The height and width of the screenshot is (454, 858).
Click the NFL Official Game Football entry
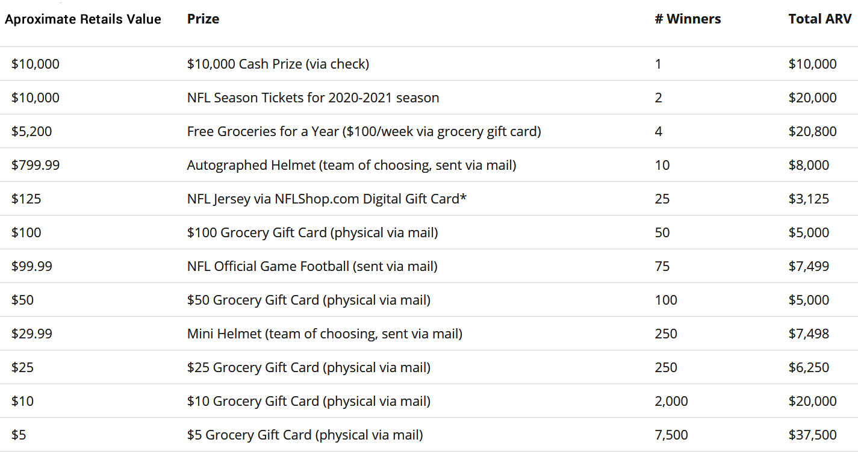tap(312, 266)
